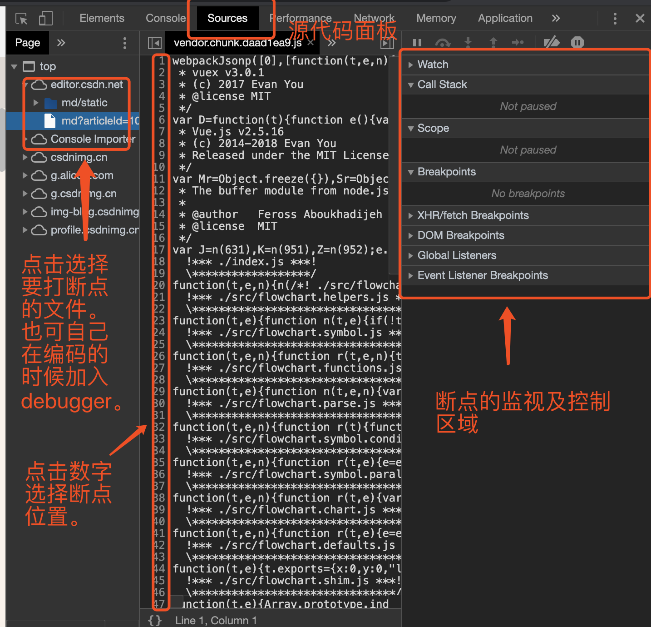
Task: Show more DevTools tabs chevron
Action: tap(556, 18)
